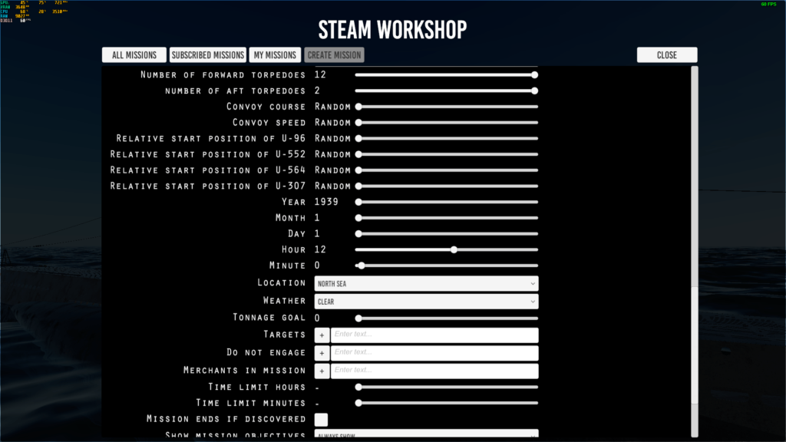Select the Create Mission tab
The width and height of the screenshot is (786, 442).
pyautogui.click(x=334, y=55)
